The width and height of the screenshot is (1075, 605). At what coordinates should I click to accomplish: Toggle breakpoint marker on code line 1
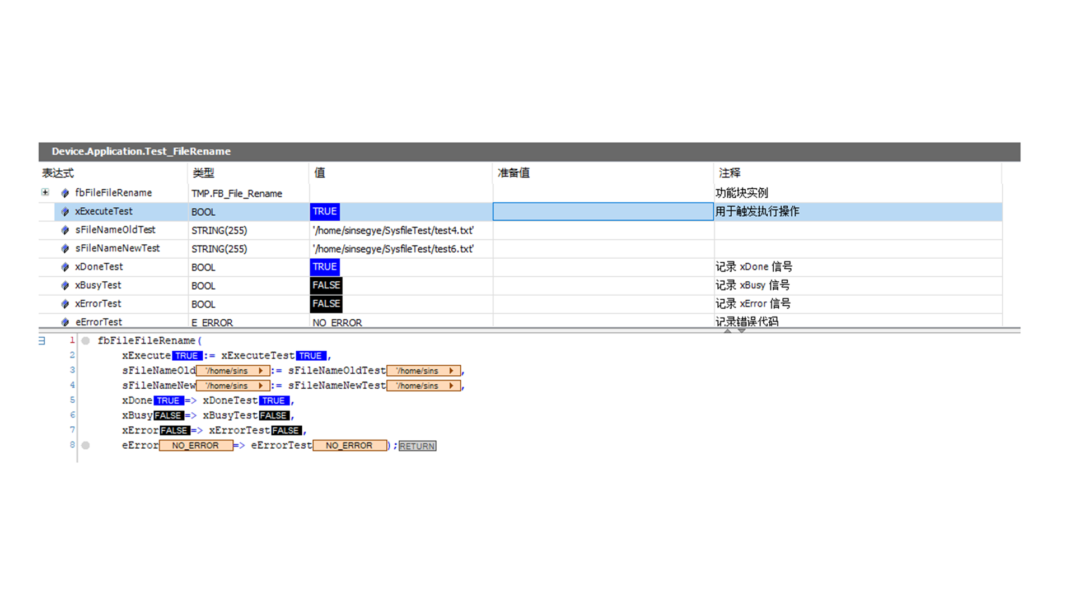[x=86, y=341]
